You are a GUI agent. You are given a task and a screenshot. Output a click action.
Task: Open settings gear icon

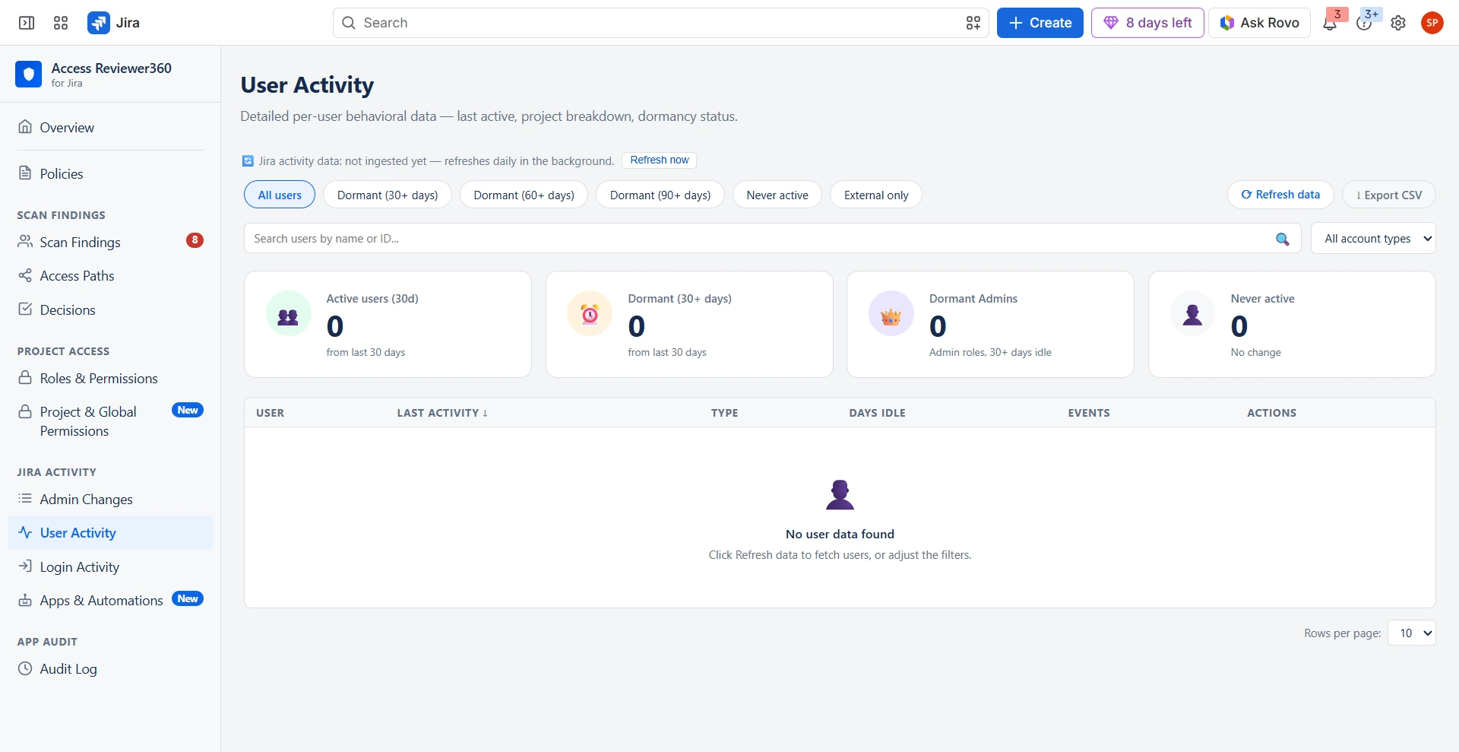point(1398,24)
